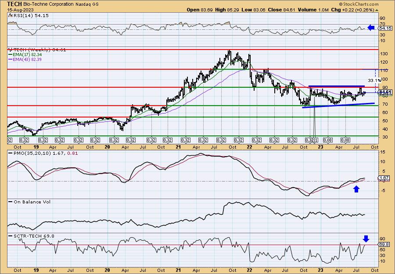Screen dimensions: 395x274
Task: Click the SCTR-TECH 69.8 label
Action: click(33, 236)
